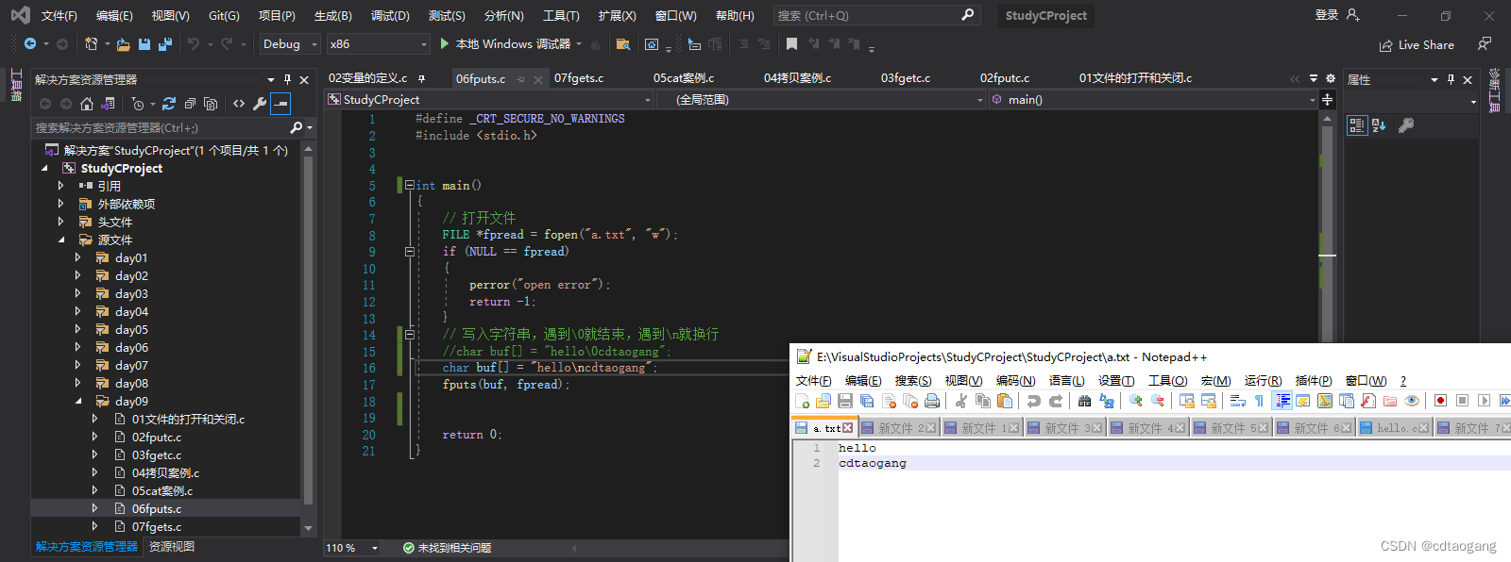Click the Home icon in Solution Explorer

pos(87,104)
